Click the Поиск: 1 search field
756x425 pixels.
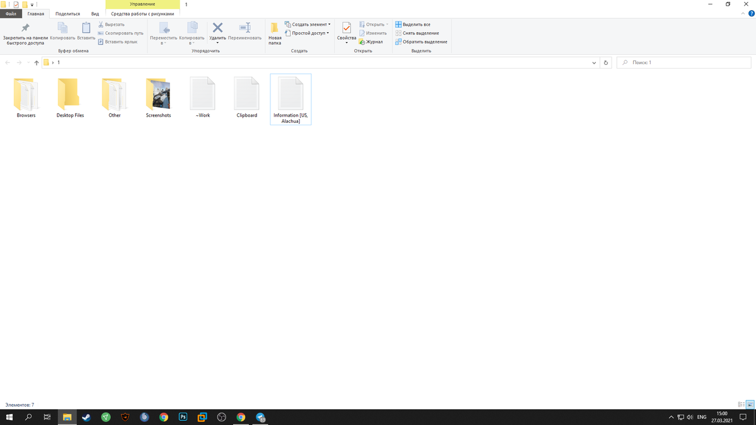point(684,63)
